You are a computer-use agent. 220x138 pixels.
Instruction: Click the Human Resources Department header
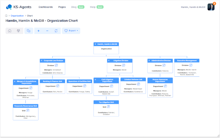pos(160,81)
